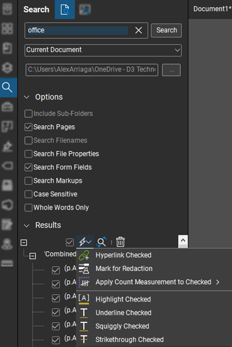Screen dimensions: 232x347
Task: Click the trash icon to delete results
Action: tap(120, 242)
